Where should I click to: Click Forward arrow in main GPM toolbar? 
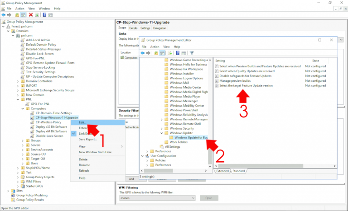point(9,15)
